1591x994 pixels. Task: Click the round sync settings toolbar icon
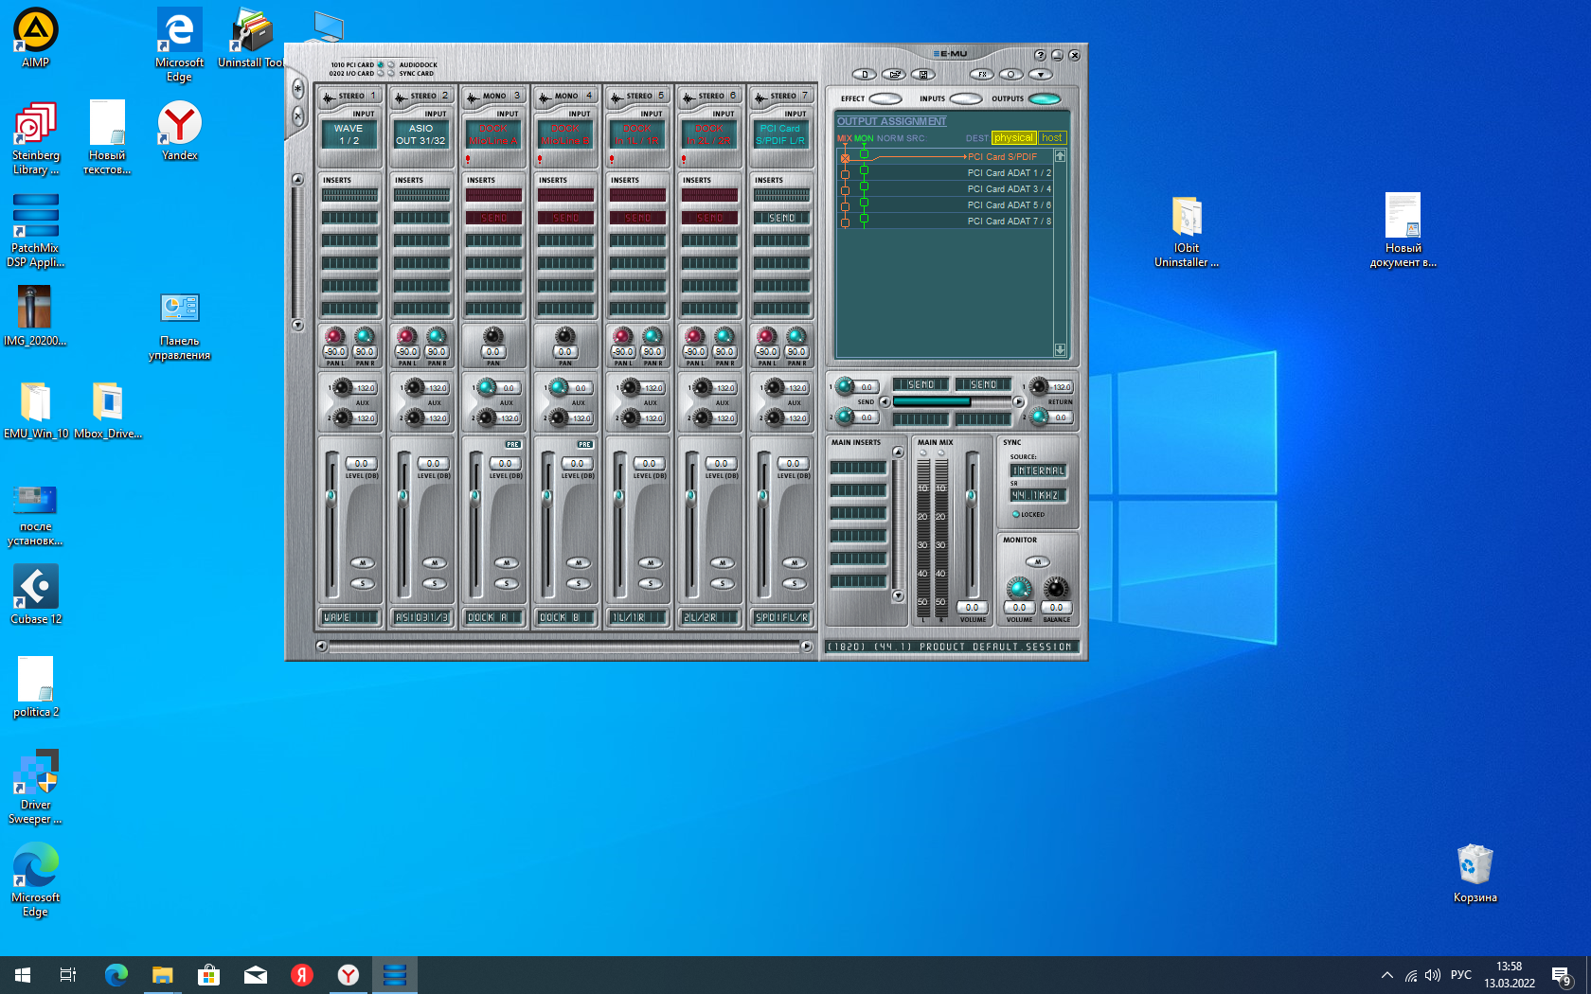point(1010,74)
